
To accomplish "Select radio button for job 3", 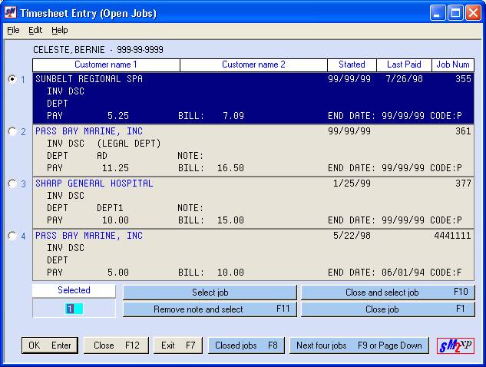I will [12, 183].
